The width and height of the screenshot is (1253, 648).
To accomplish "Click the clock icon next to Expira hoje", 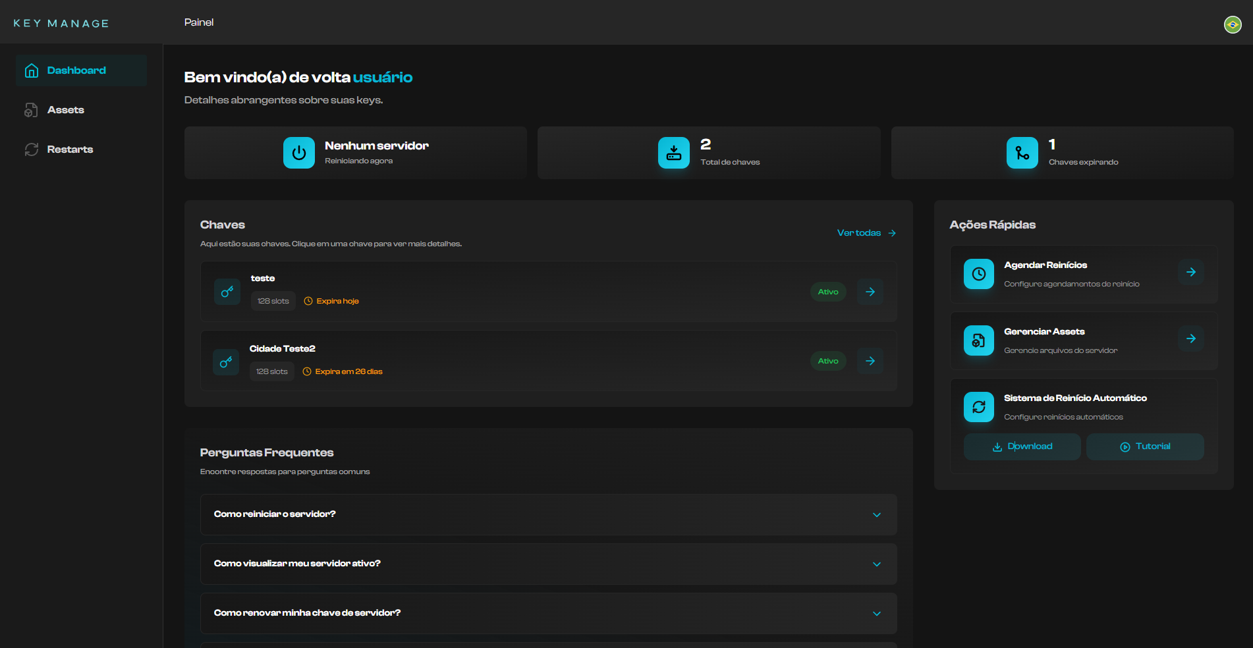I will point(308,301).
